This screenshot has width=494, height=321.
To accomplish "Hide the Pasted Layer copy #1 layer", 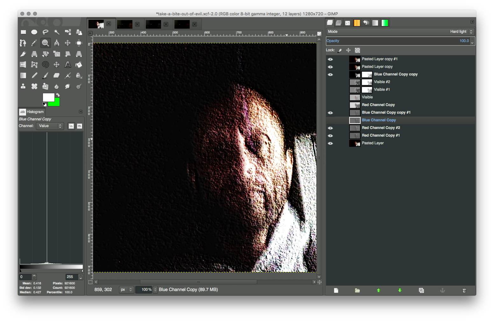I will click(x=330, y=59).
